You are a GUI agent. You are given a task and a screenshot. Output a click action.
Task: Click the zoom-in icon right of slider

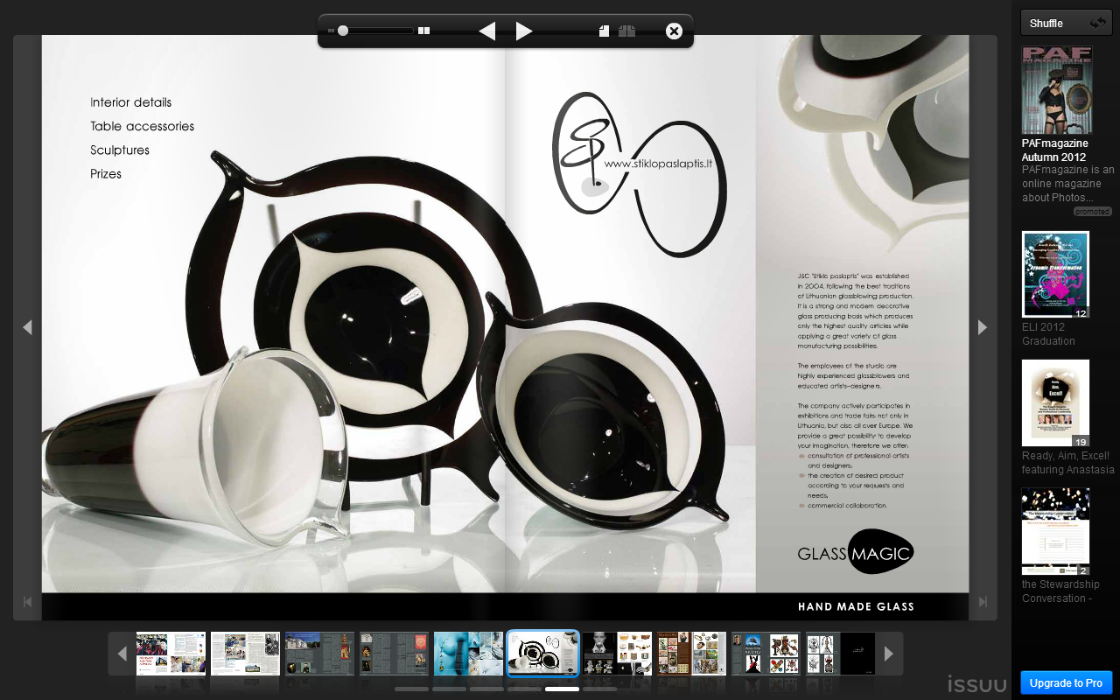pyautogui.click(x=423, y=31)
